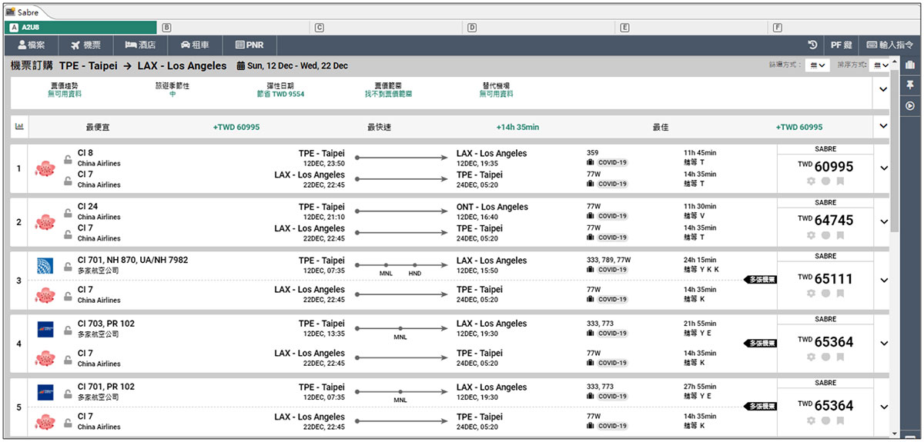The width and height of the screenshot is (924, 442).
Task: Click the play circle icon in right sidebar
Action: pyautogui.click(x=910, y=105)
